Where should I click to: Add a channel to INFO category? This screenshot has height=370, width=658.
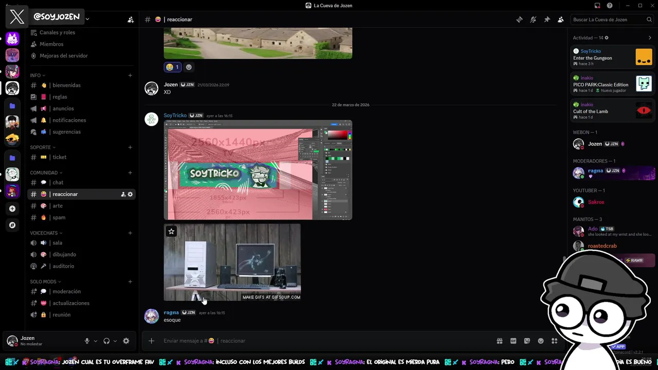(x=130, y=76)
